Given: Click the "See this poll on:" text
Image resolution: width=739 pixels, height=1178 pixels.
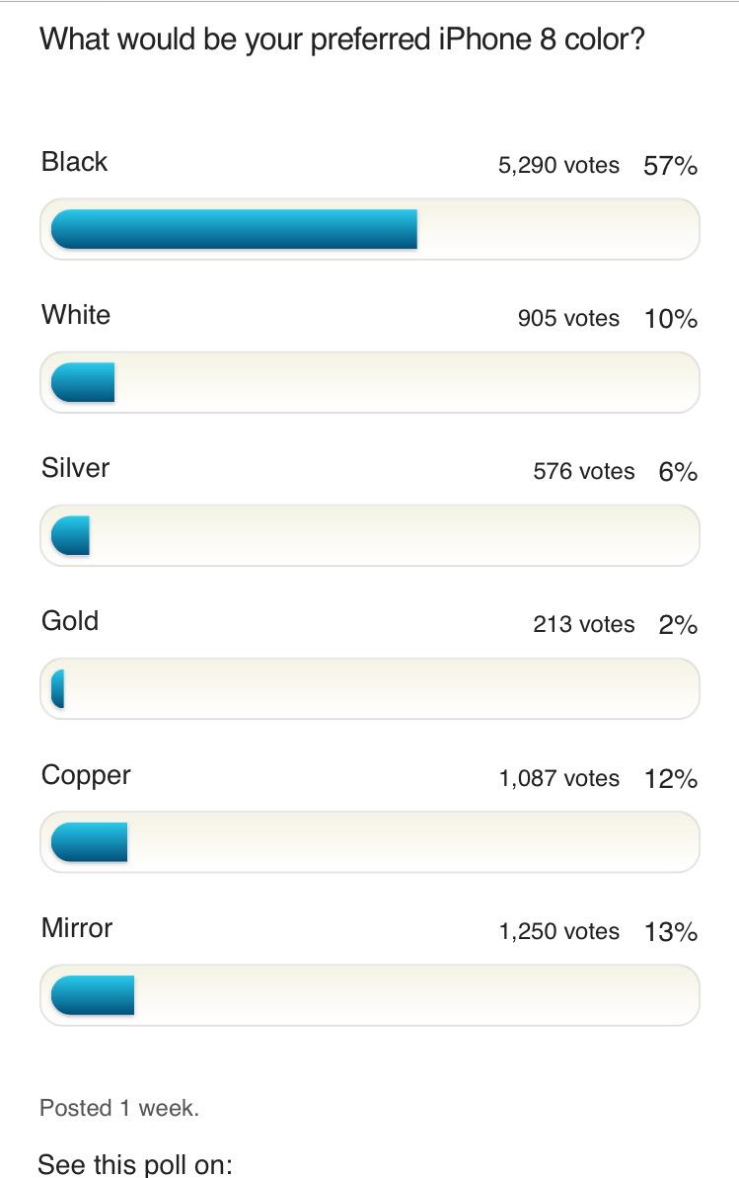Looking at the screenshot, I should point(135,1164).
